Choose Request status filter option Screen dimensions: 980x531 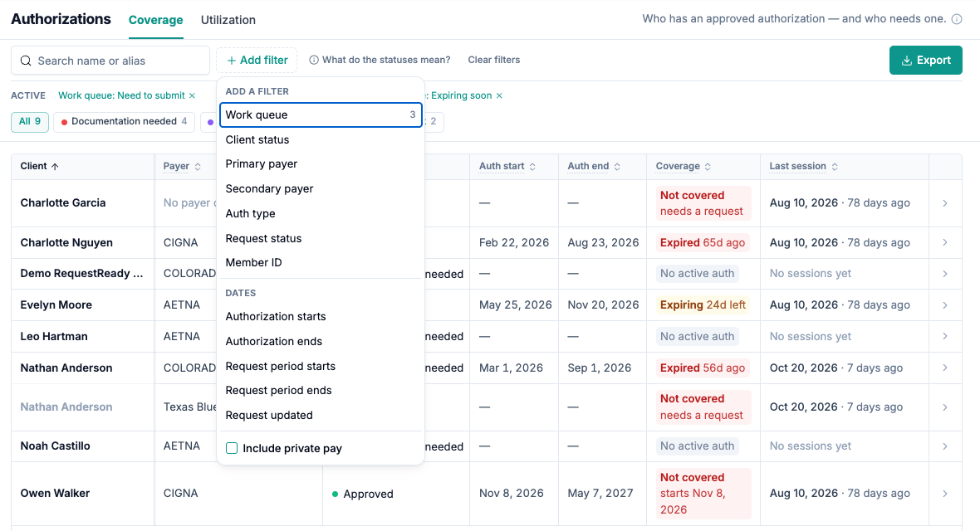tap(321, 239)
